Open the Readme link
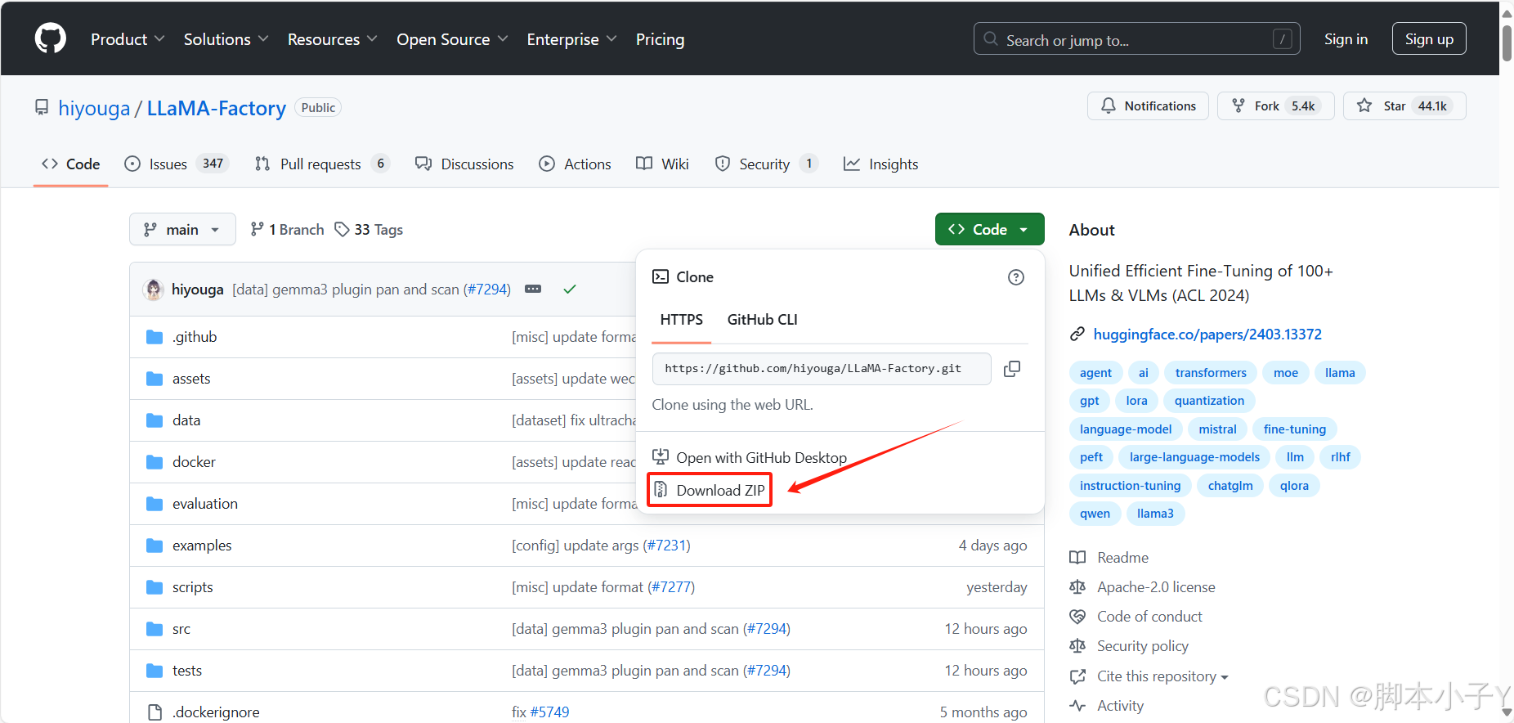 pyautogui.click(x=1109, y=558)
